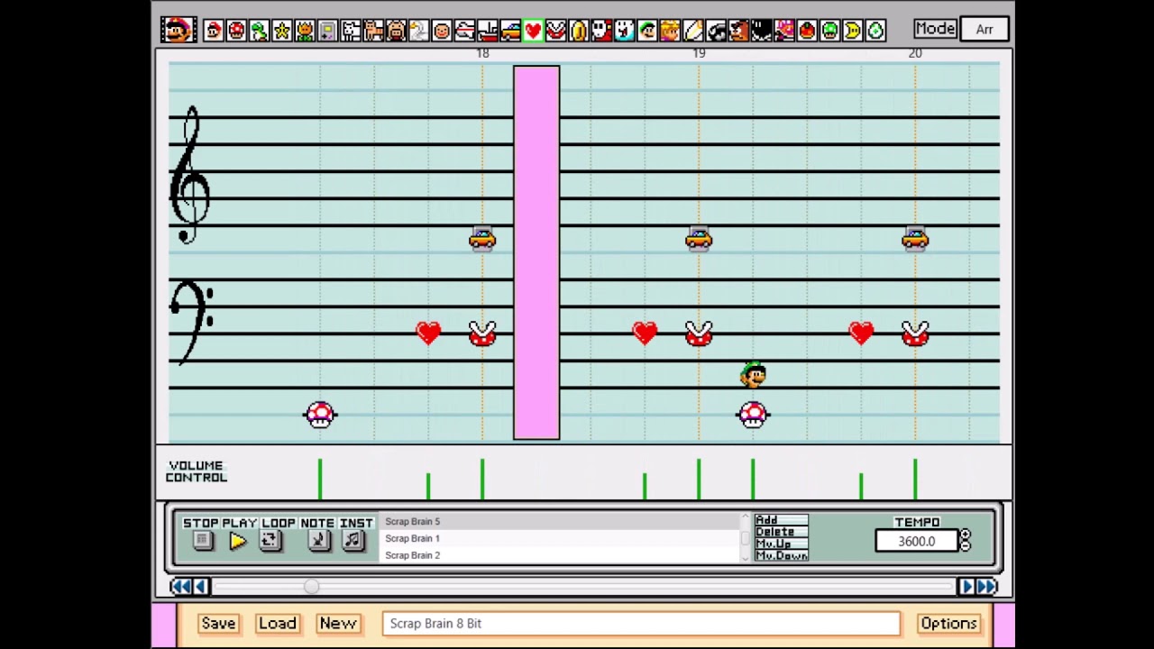Click Mv.Up to move song up
Image resolution: width=1154 pixels, height=649 pixels.
(781, 544)
